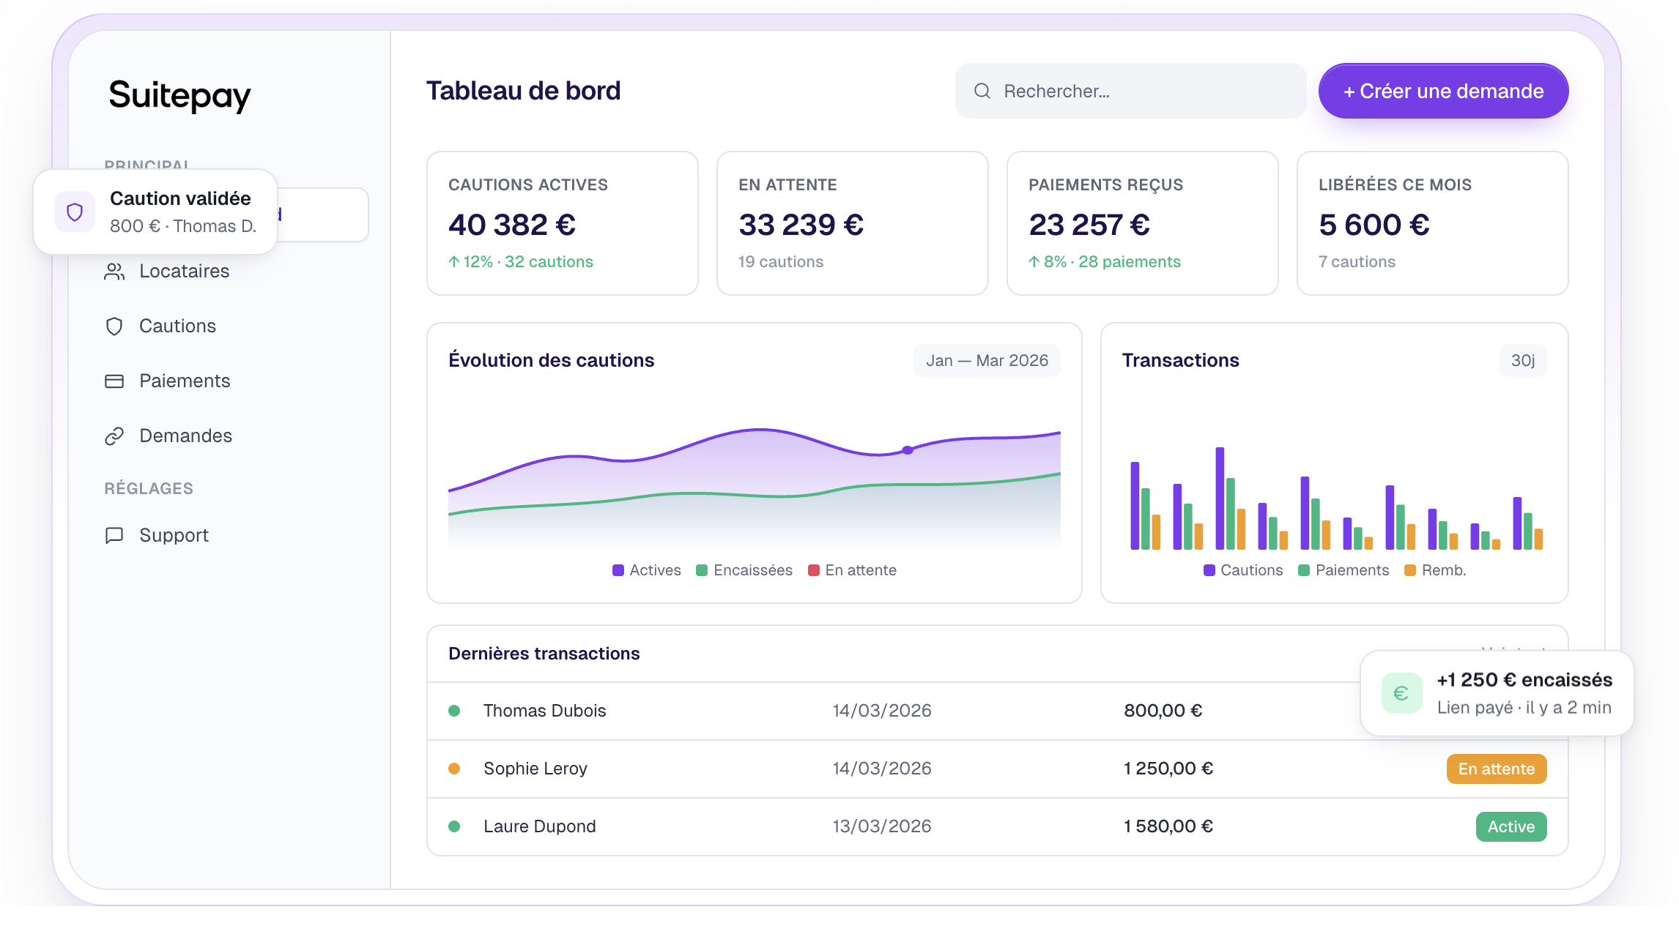Open the Cautions menu item
1679x934 pixels.
click(x=177, y=326)
